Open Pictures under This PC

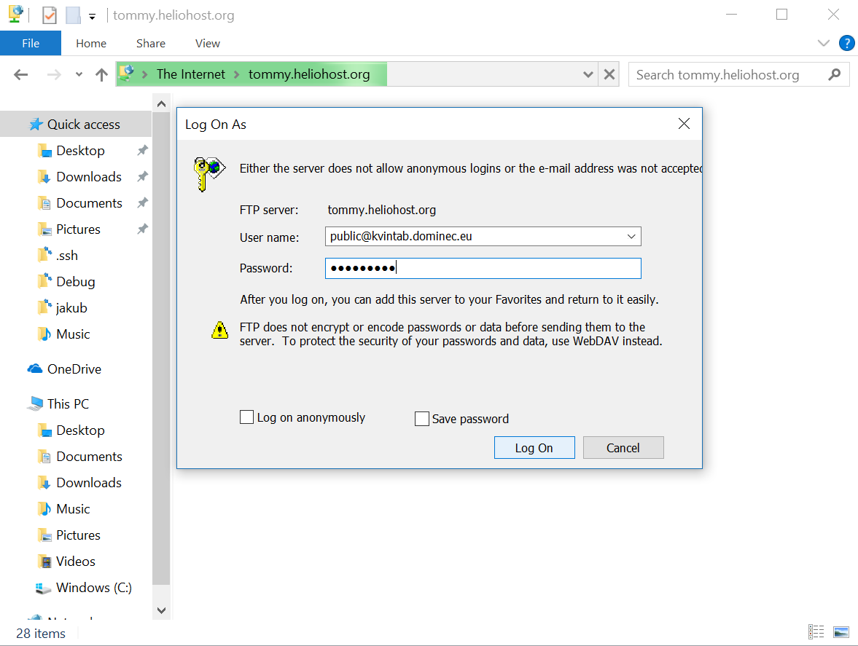pos(78,535)
